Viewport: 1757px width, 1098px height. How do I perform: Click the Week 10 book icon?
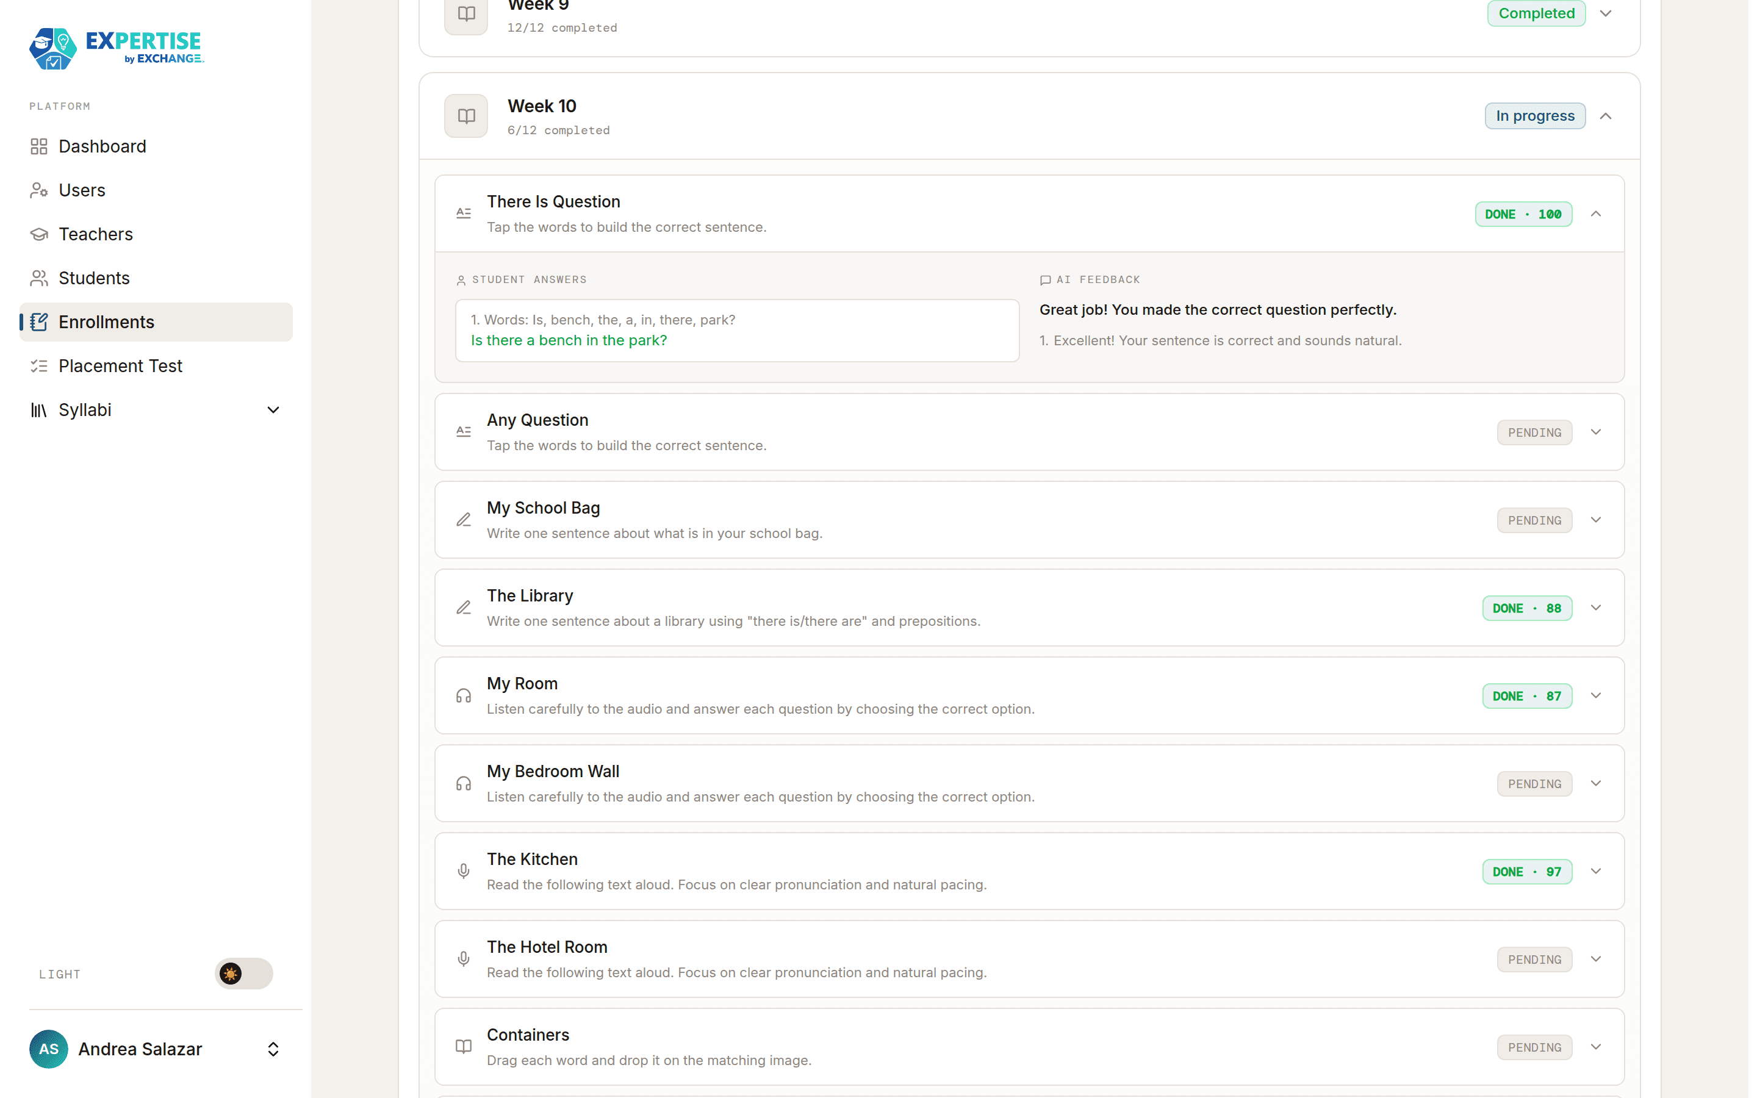466,116
